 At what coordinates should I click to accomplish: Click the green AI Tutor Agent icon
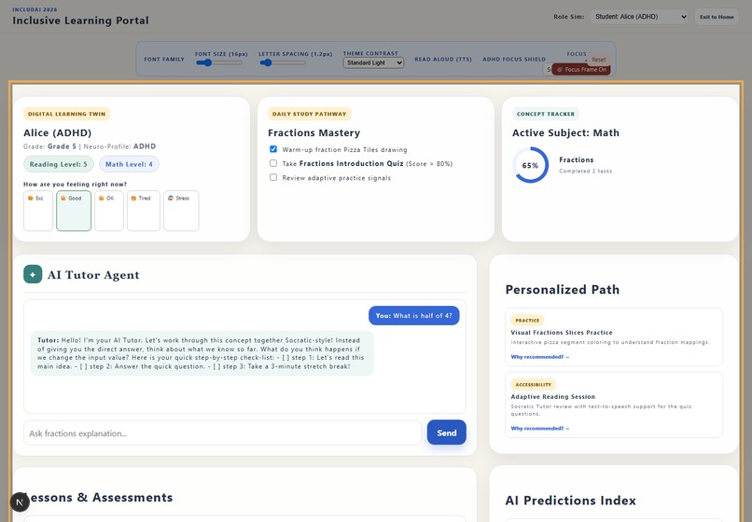tap(33, 275)
